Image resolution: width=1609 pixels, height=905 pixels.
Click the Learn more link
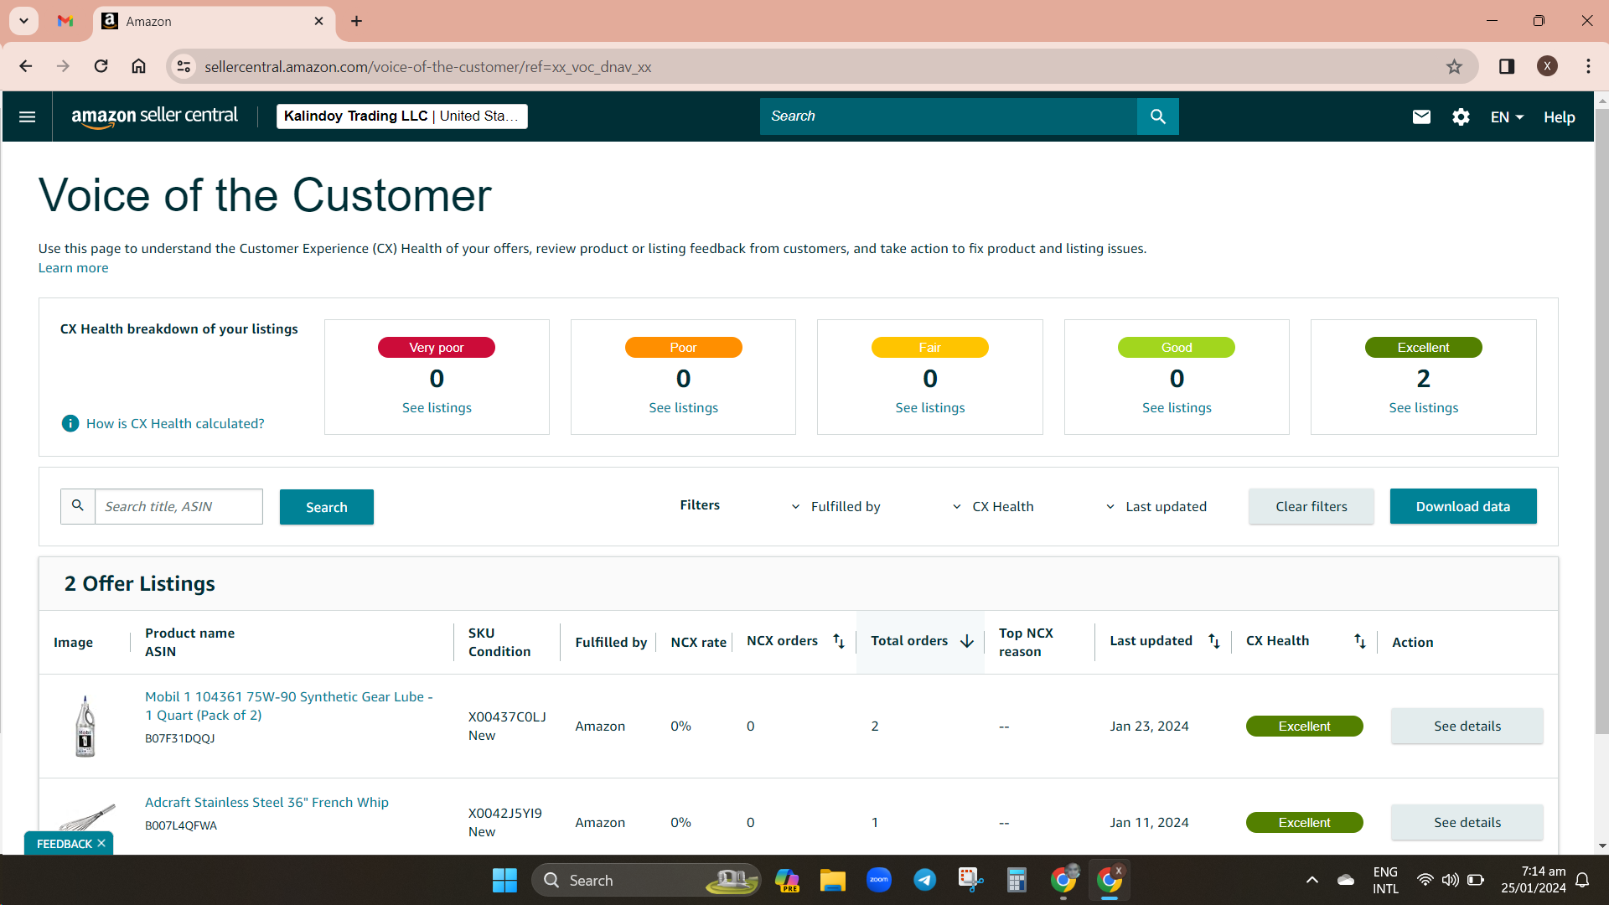click(73, 268)
